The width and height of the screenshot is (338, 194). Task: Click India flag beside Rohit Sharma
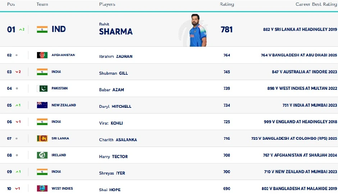(42, 29)
